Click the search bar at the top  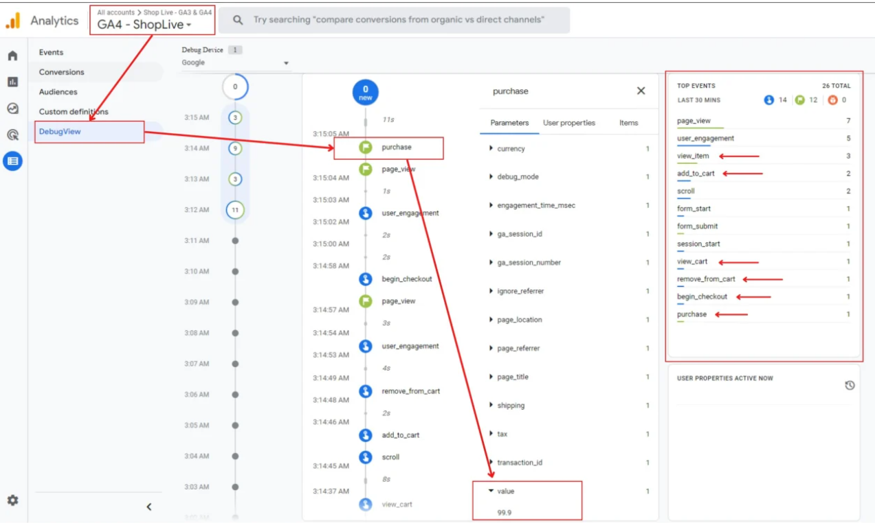click(399, 20)
